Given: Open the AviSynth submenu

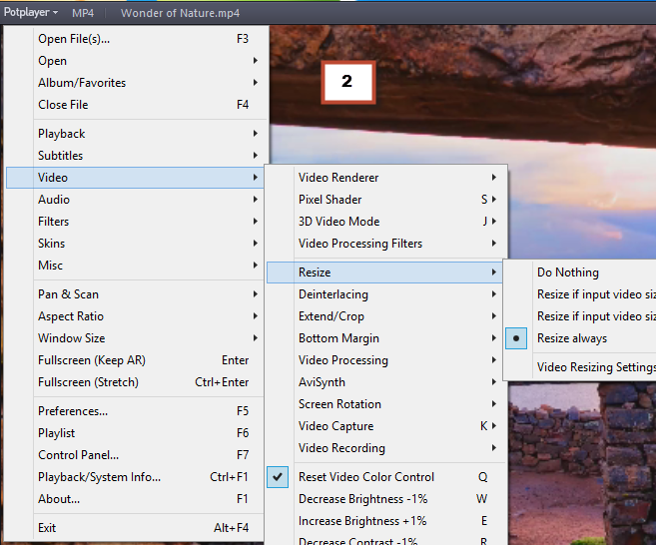Looking at the screenshot, I should coord(386,382).
